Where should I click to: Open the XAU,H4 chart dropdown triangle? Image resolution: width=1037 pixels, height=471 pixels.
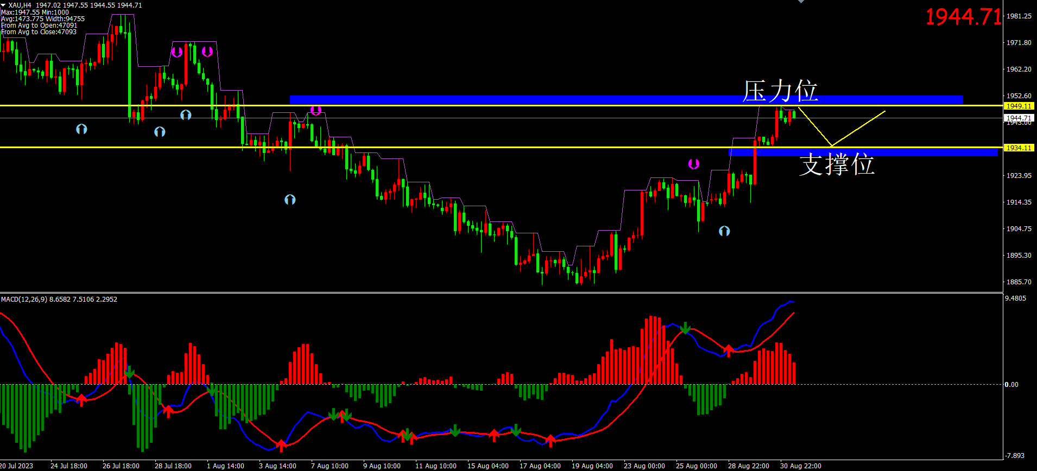point(4,5)
